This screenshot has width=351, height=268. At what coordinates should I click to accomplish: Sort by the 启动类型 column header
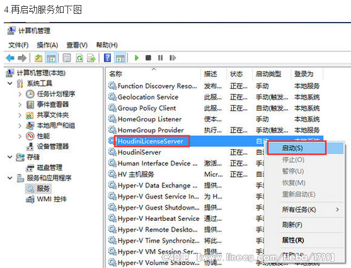click(x=272, y=74)
